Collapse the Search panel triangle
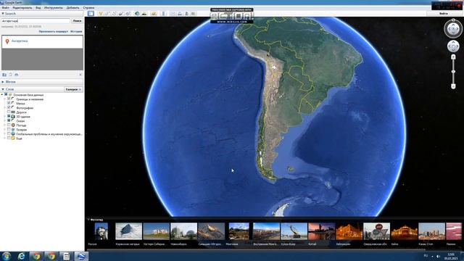The image size is (464, 261). coord(3,14)
